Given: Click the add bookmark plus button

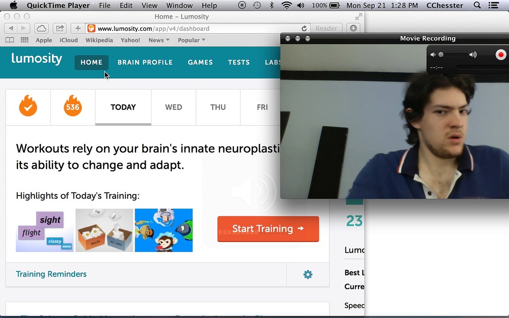Looking at the screenshot, I should [78, 28].
